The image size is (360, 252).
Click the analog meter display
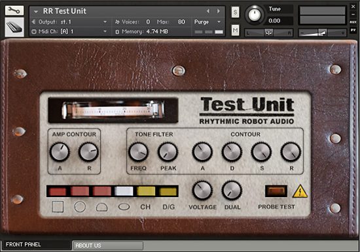[113, 110]
